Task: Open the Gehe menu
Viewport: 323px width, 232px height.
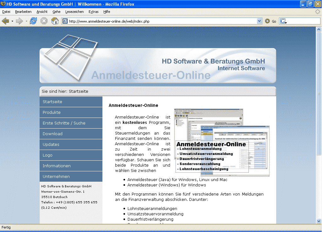Action: click(x=57, y=12)
